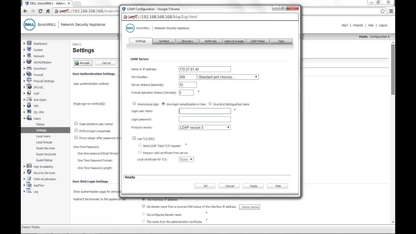Toggle Force relogin after password change
416x234 pixels.
(76, 137)
